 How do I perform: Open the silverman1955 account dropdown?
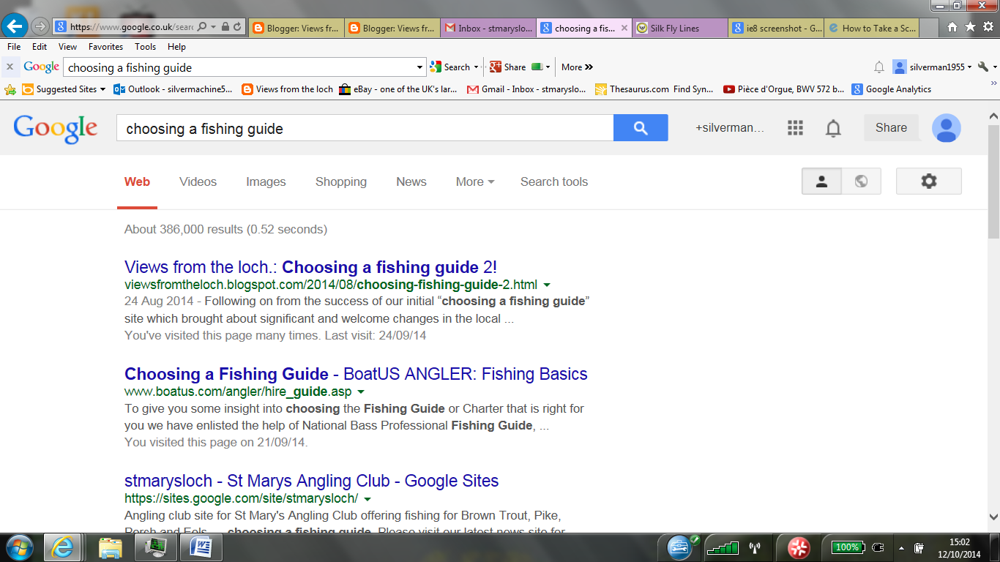point(970,67)
